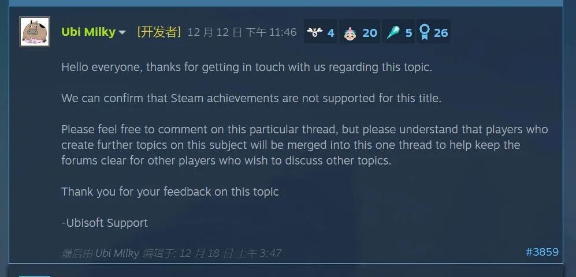
Task: Click the "Hello everyone" opening line
Action: pyautogui.click(x=247, y=67)
